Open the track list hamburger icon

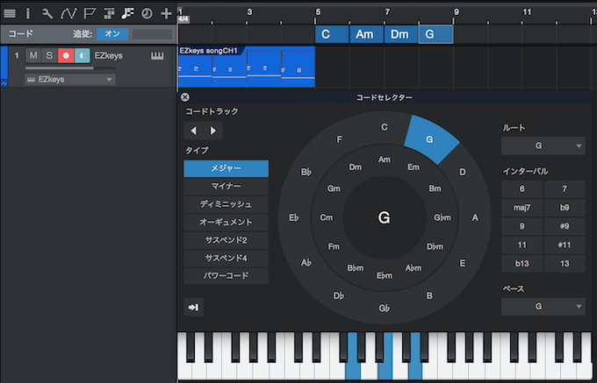pyautogui.click(x=10, y=14)
